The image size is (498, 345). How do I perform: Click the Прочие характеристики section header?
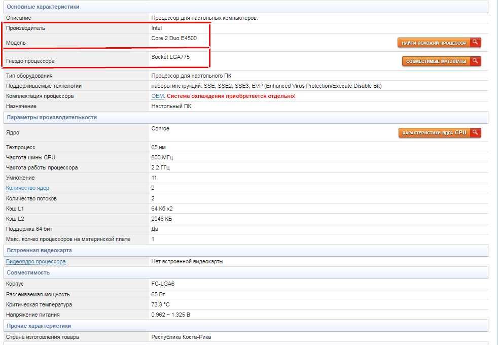point(246,326)
